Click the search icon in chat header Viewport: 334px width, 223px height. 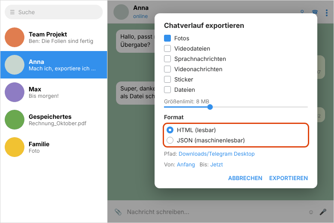[x=302, y=12]
